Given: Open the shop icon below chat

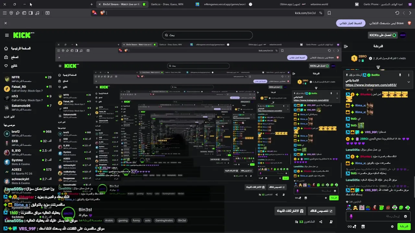Looking at the screenshot, I should (x=363, y=227).
